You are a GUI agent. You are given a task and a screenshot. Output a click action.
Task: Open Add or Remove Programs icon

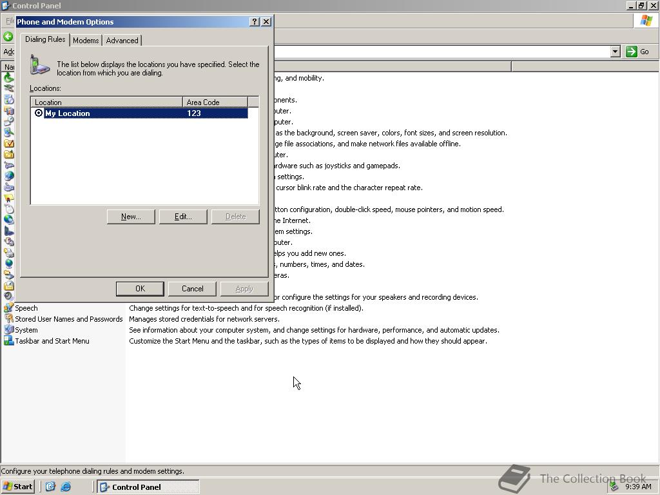9,100
